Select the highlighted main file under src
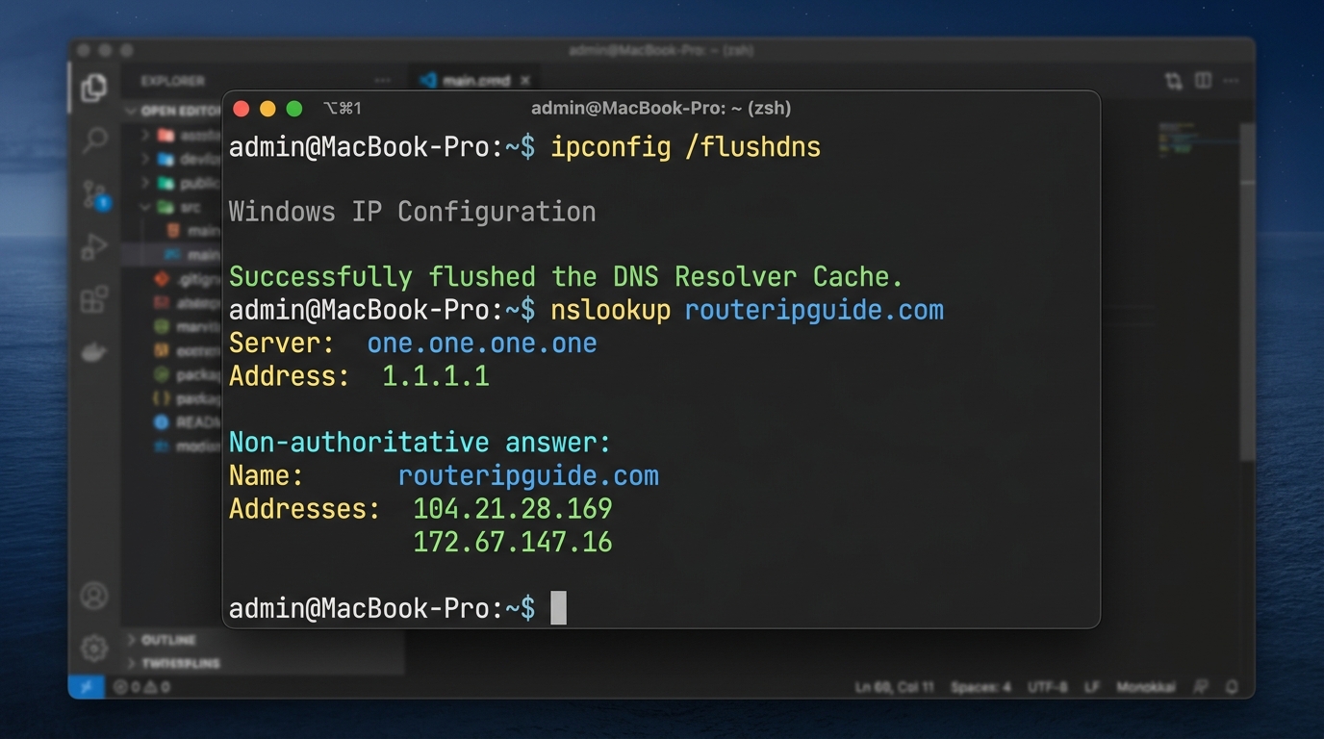The height and width of the screenshot is (739, 1324). [173, 255]
